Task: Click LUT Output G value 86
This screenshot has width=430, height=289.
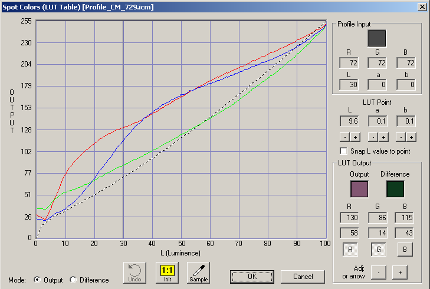Action: (378, 218)
